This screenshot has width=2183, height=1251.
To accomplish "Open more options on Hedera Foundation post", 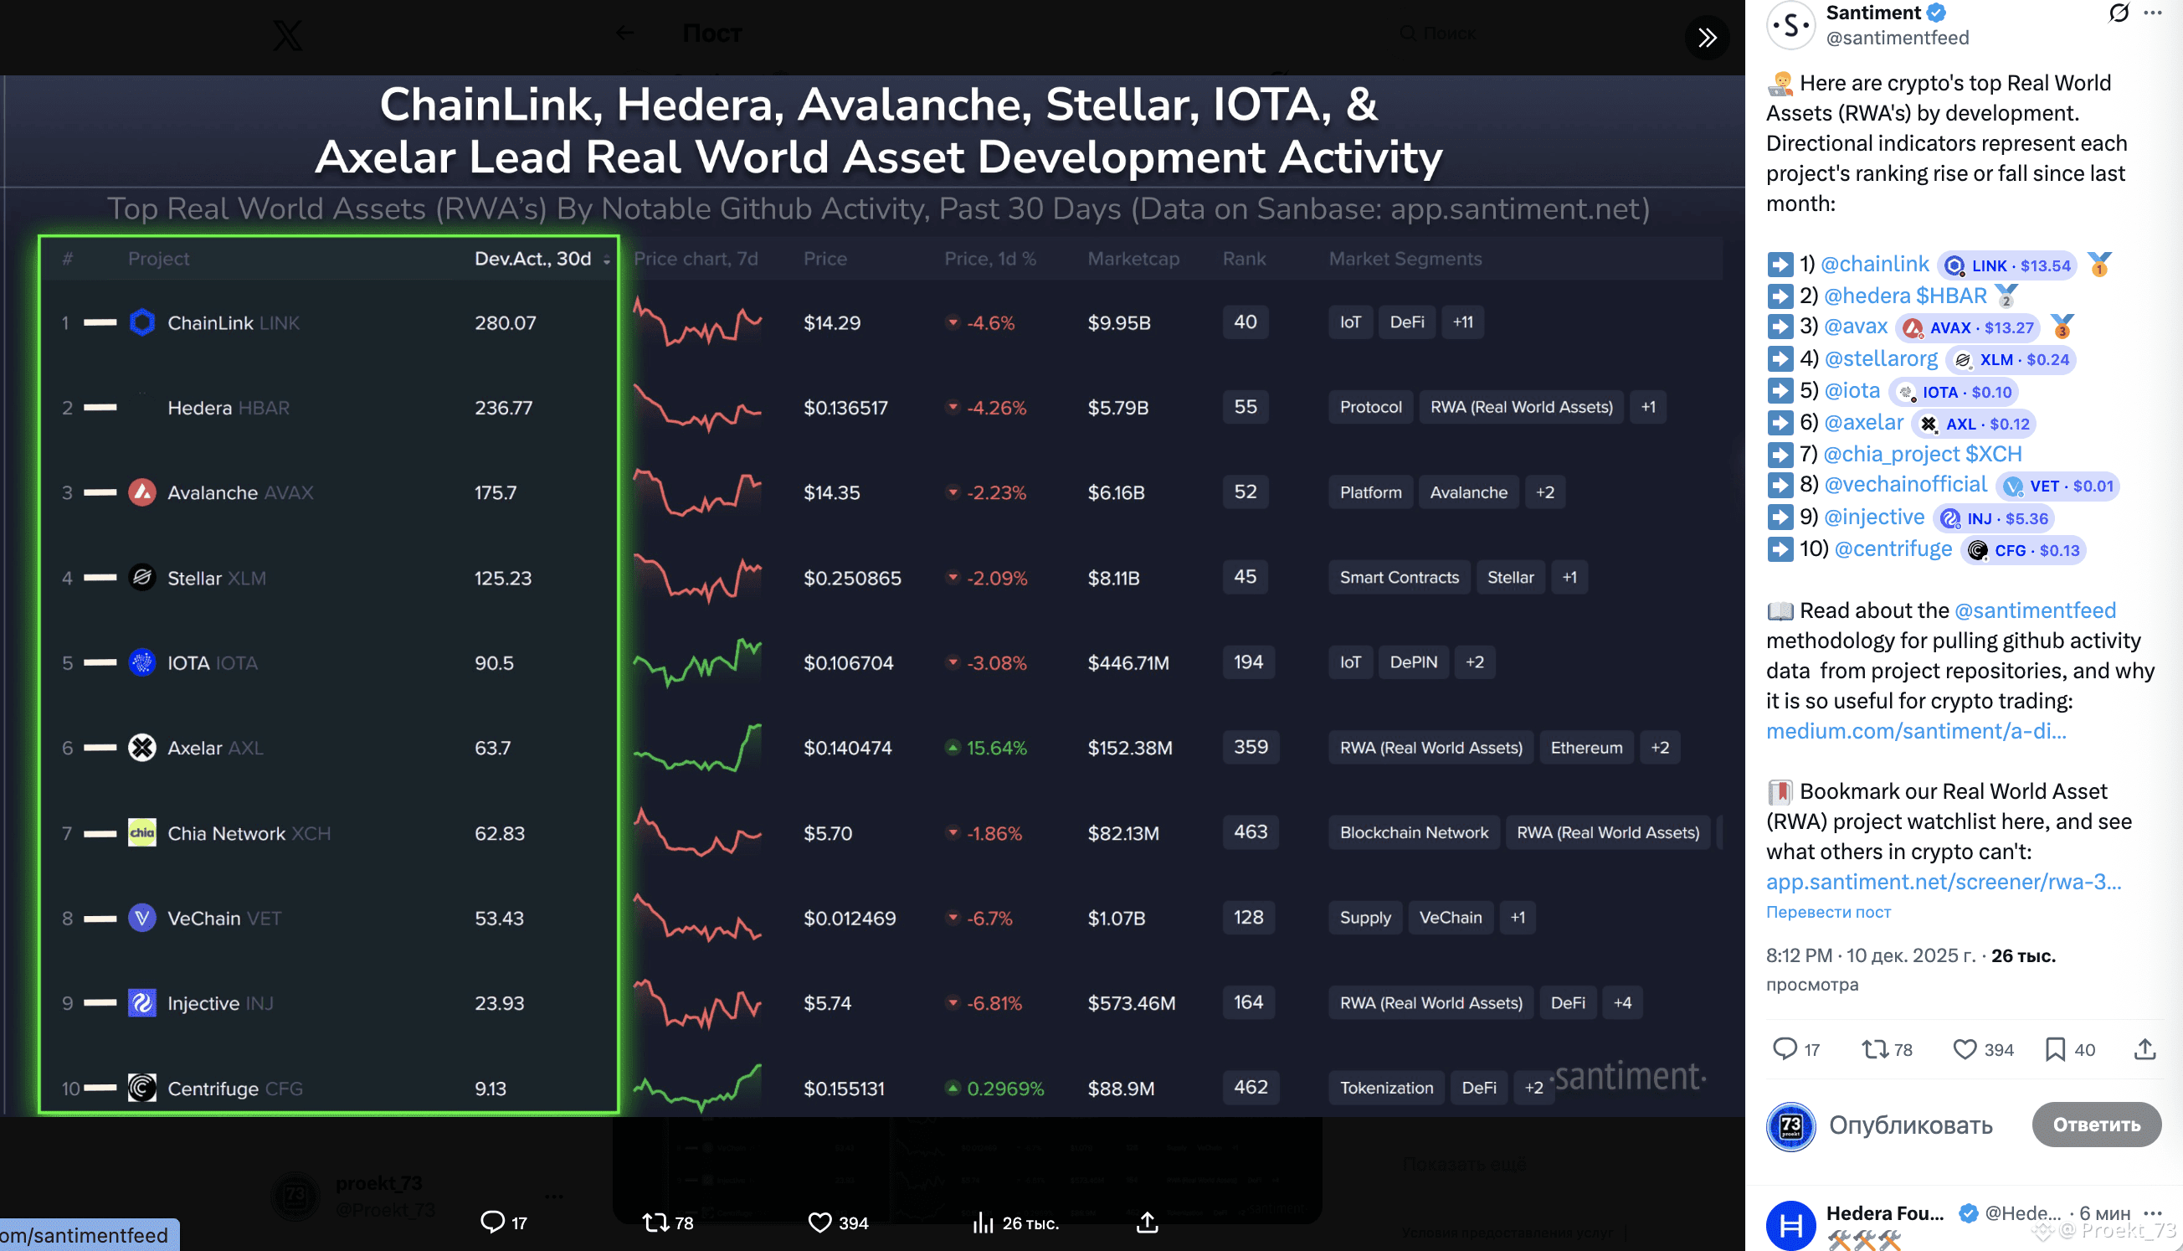I will tap(2152, 1212).
